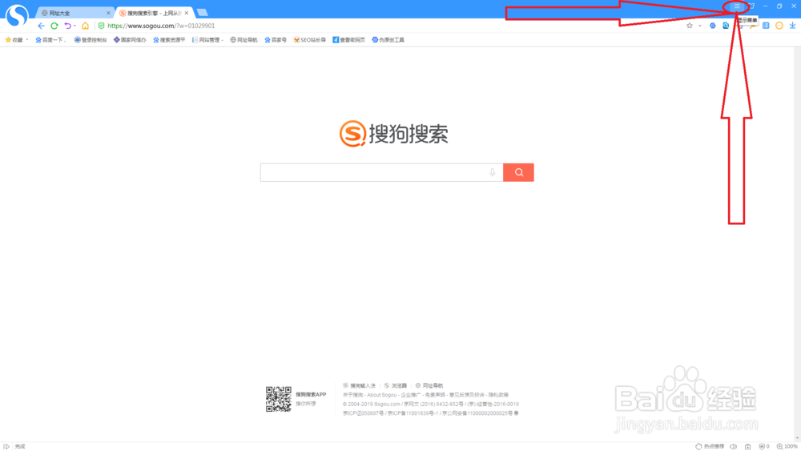Click the blue hexagon extension icon
The image size is (801, 451).
[x=713, y=26]
